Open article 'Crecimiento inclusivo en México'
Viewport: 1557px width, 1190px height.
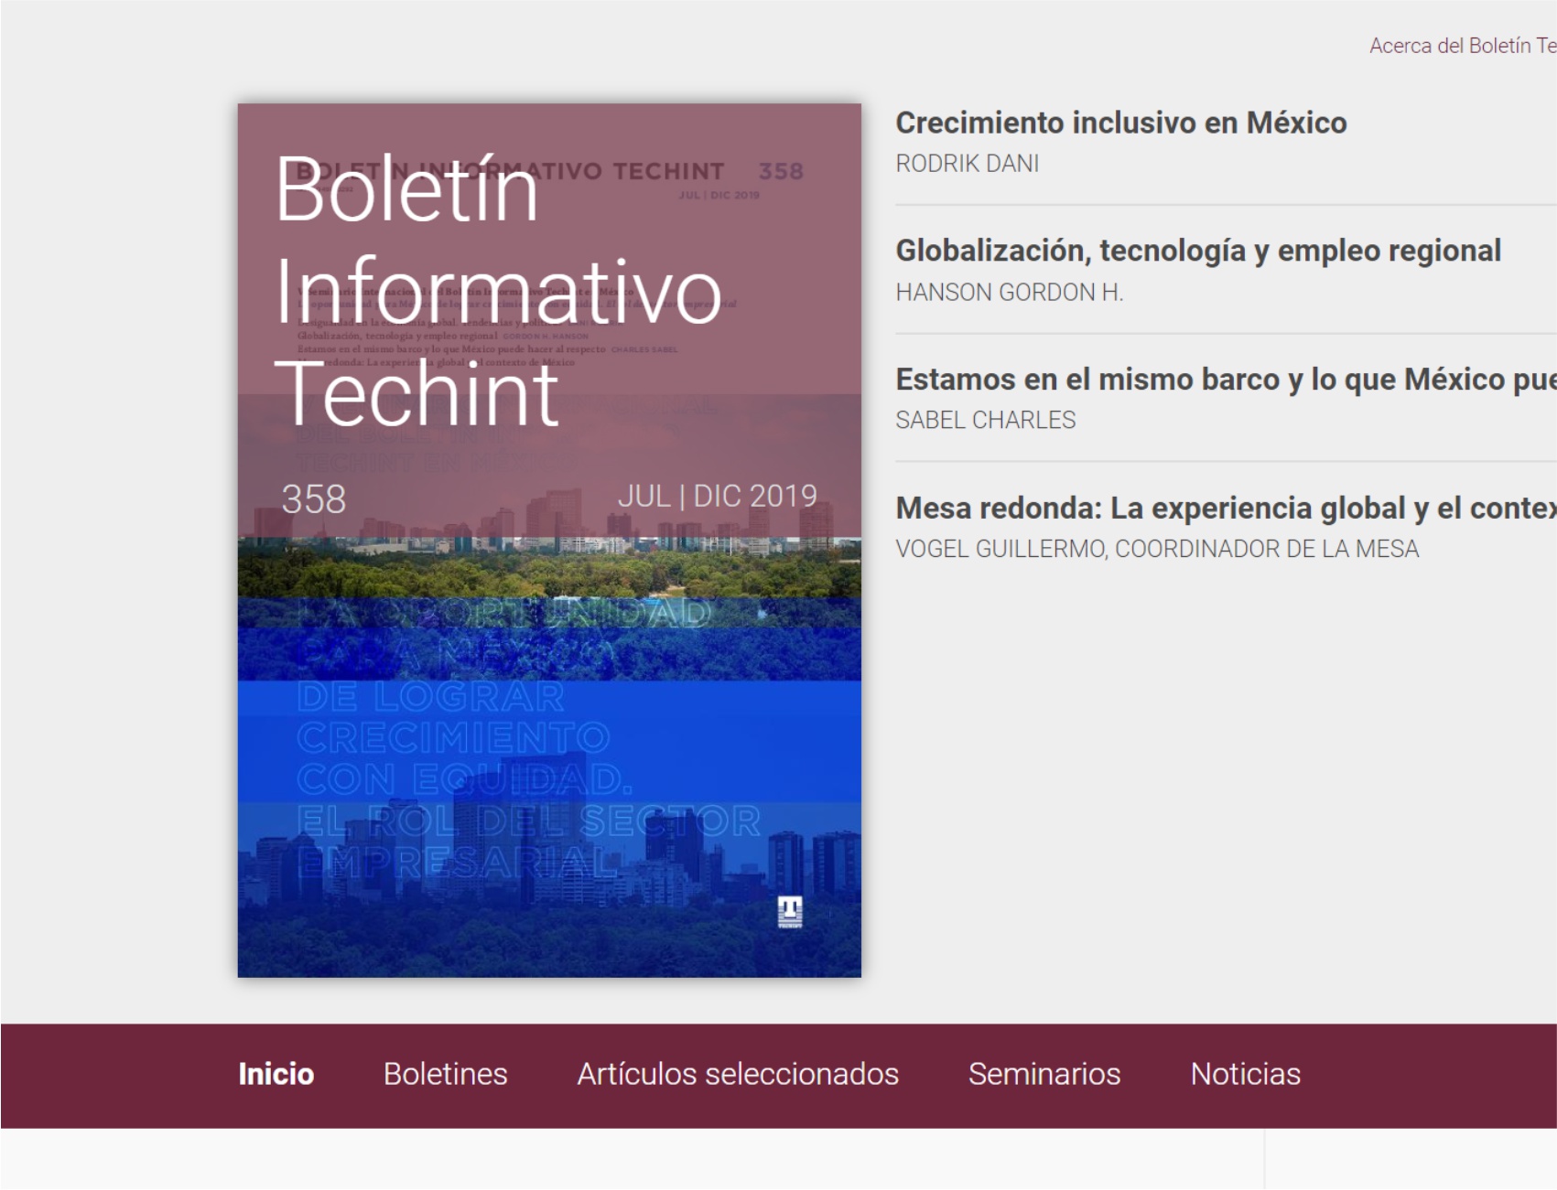[x=1120, y=123]
